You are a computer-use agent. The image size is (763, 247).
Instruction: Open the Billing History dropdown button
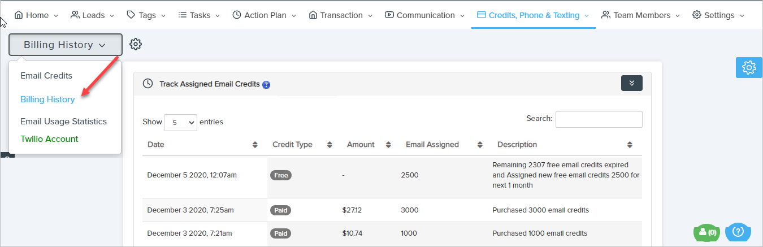pyautogui.click(x=65, y=45)
